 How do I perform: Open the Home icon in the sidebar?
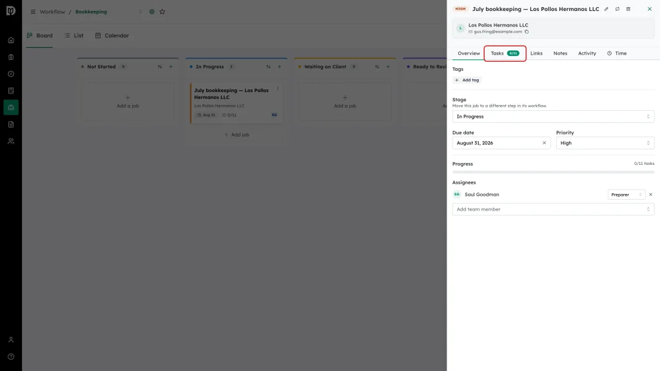click(x=11, y=41)
